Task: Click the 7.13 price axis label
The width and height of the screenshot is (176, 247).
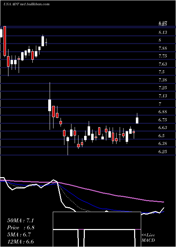Action: point(163,96)
